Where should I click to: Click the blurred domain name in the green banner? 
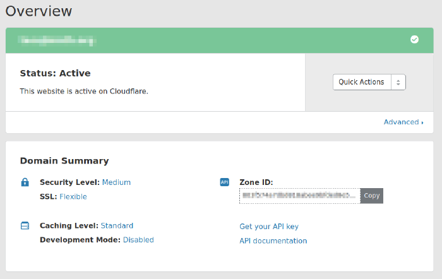[x=57, y=40]
